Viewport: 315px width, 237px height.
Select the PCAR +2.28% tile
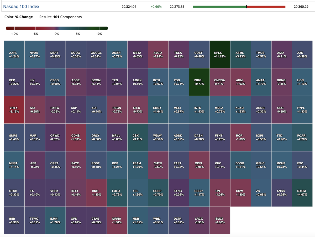click(x=302, y=137)
